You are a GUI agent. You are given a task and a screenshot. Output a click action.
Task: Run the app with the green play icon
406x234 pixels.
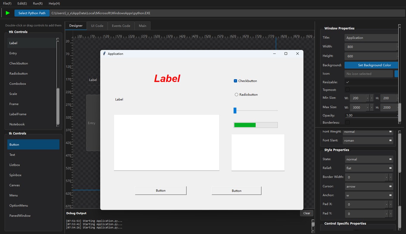8,13
